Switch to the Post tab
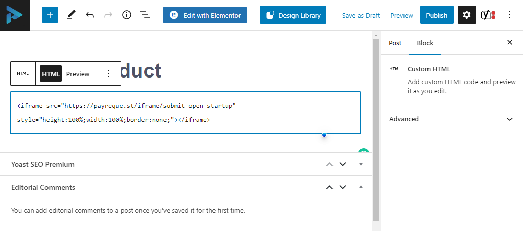 click(395, 43)
